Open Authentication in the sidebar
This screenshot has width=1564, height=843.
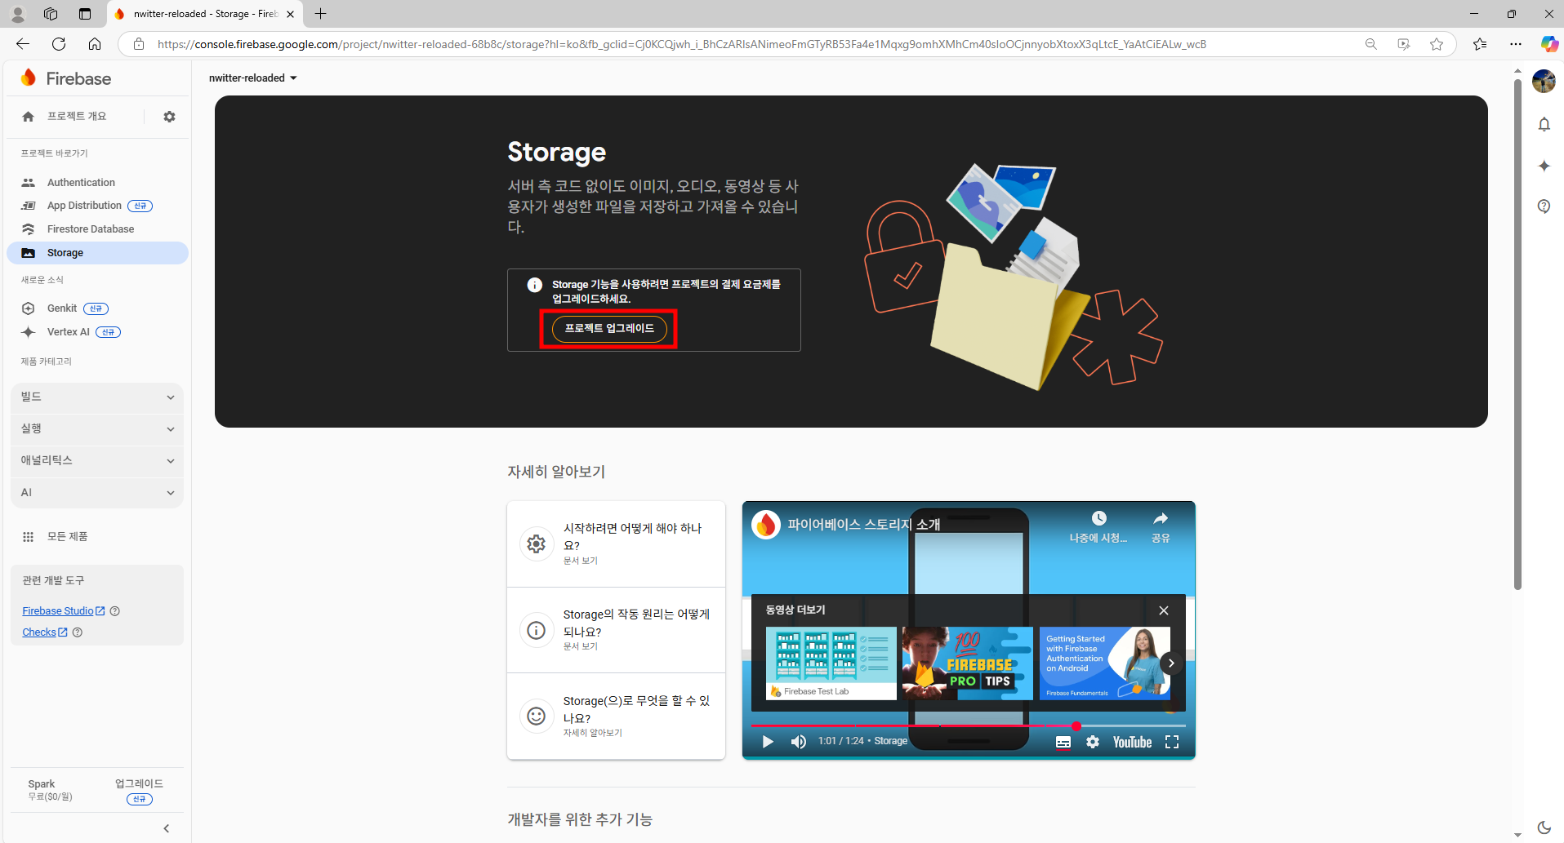coord(81,182)
